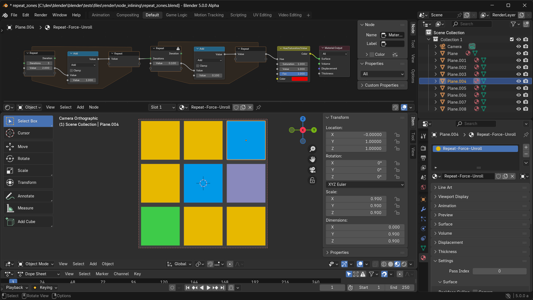Hide Plane.004 in the viewport
The height and width of the screenshot is (300, 533).
(x=519, y=81)
